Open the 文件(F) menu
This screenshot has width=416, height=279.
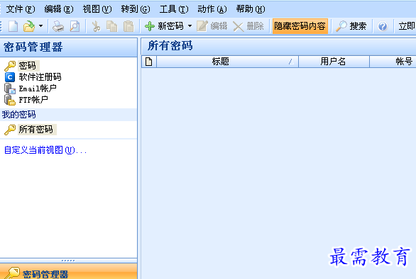click(x=21, y=9)
